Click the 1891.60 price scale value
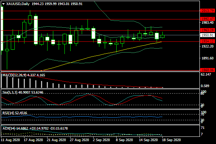Viewport: 216px width, 144px height. 207,58
